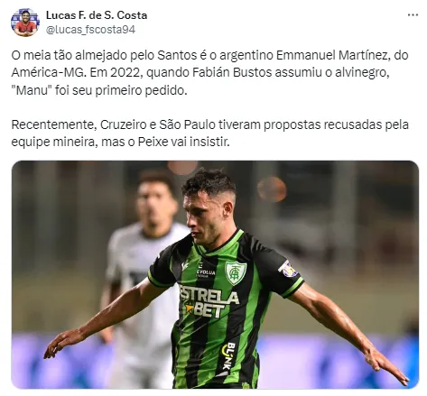Click the player's outstretched left hand in the photo
427x396 pixels.
(x=386, y=367)
